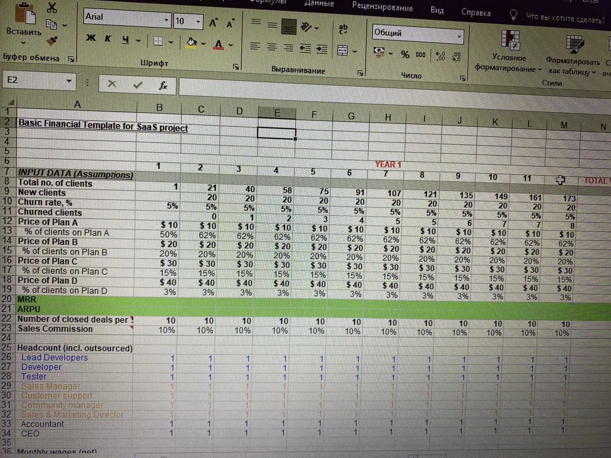Toggle bold with the Ж button

click(91, 37)
